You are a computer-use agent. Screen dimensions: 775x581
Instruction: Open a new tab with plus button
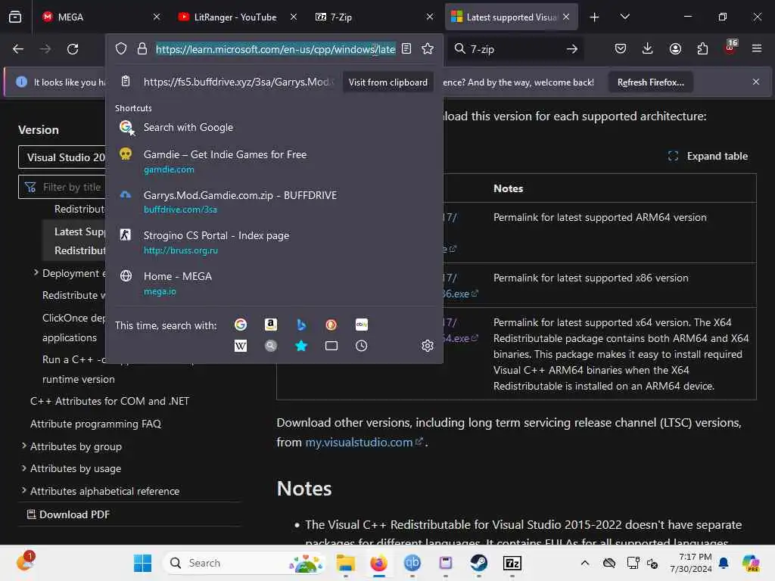point(594,17)
